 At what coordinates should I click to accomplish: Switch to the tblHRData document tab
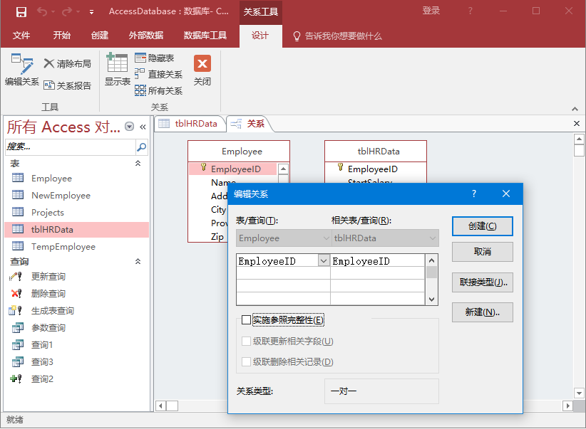189,124
